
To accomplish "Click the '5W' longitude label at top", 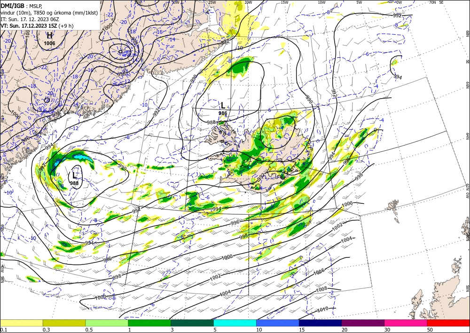I will 359,2.
